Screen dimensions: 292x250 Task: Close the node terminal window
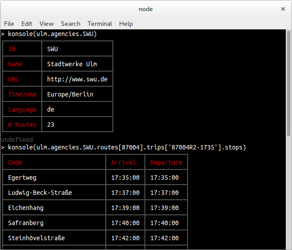(283, 9)
